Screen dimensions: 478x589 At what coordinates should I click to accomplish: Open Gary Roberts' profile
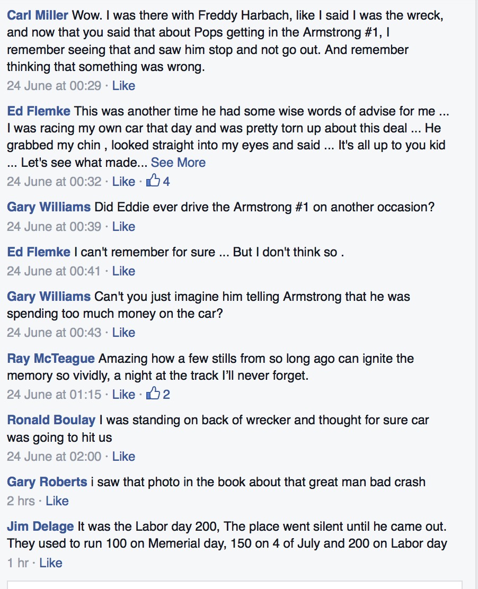coord(47,482)
